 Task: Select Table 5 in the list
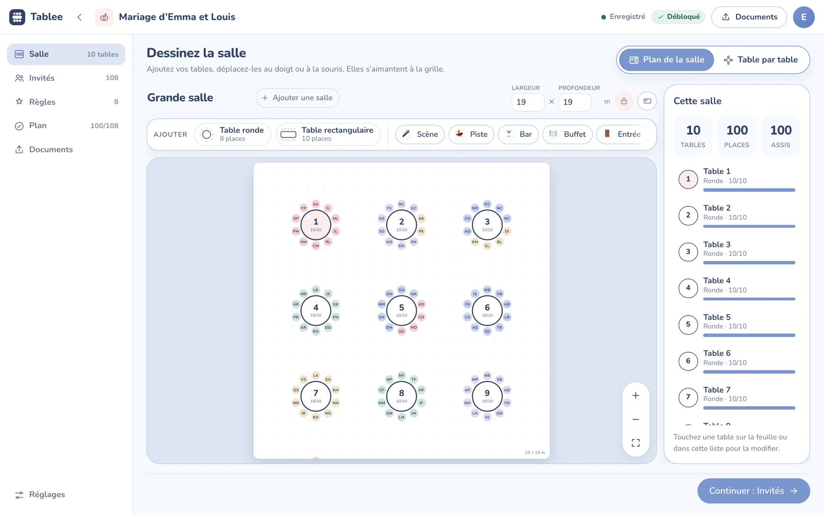[x=737, y=325]
